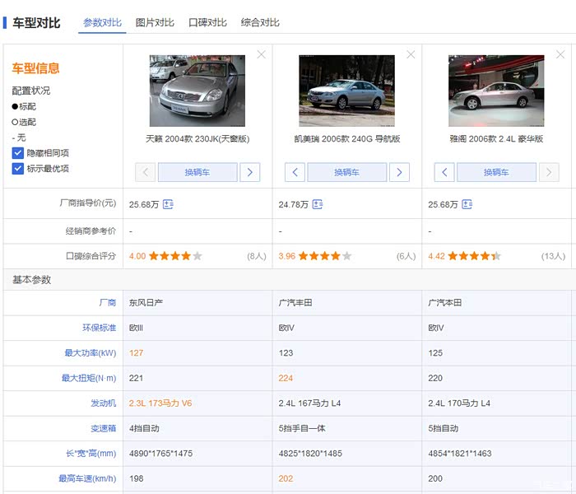The image size is (576, 494).
Task: Remove 天籁 2004款 from comparison
Action: point(261,55)
